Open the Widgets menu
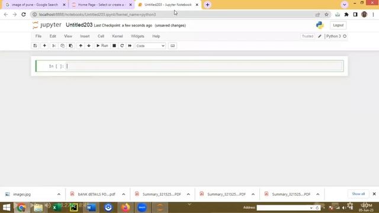379x213 pixels. click(137, 36)
